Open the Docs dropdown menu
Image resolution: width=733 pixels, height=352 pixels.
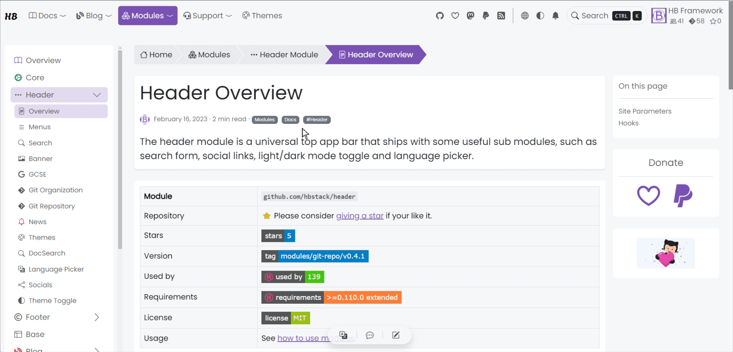(47, 16)
